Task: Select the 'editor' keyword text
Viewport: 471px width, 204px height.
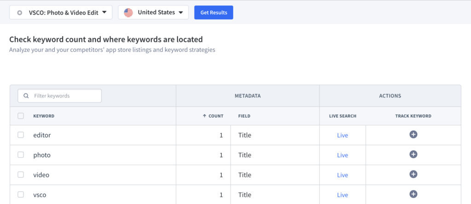Action: (42, 135)
